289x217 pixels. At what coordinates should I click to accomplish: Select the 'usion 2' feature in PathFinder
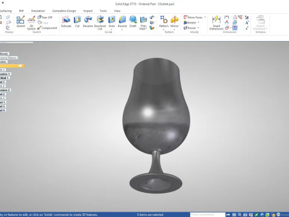5,90
